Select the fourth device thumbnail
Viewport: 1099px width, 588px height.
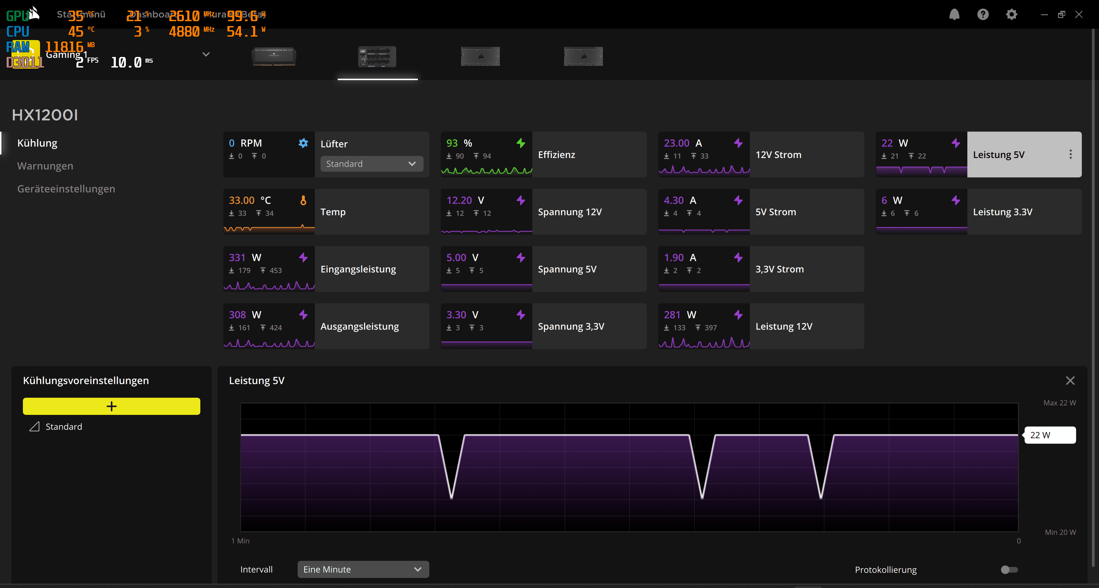(584, 56)
